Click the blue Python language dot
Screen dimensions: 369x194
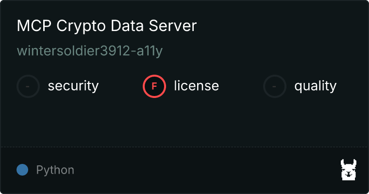22,170
